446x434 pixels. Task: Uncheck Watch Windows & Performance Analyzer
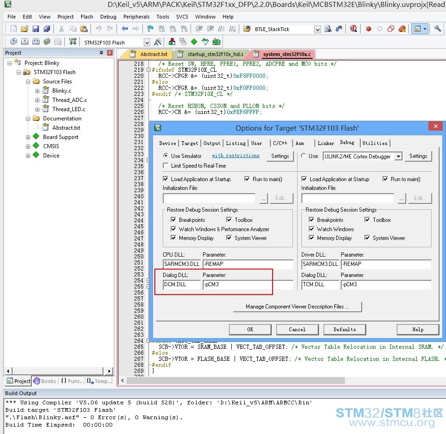tap(173, 229)
